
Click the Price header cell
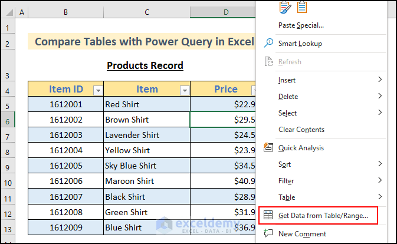click(223, 89)
